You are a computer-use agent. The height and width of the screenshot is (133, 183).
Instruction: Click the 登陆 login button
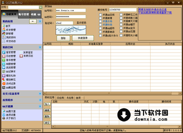(x=63, y=38)
